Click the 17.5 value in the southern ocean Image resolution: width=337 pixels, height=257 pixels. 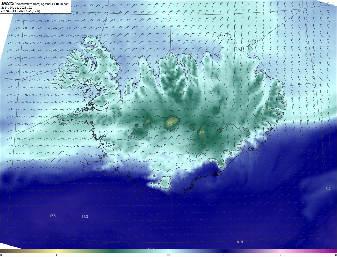tap(52, 216)
